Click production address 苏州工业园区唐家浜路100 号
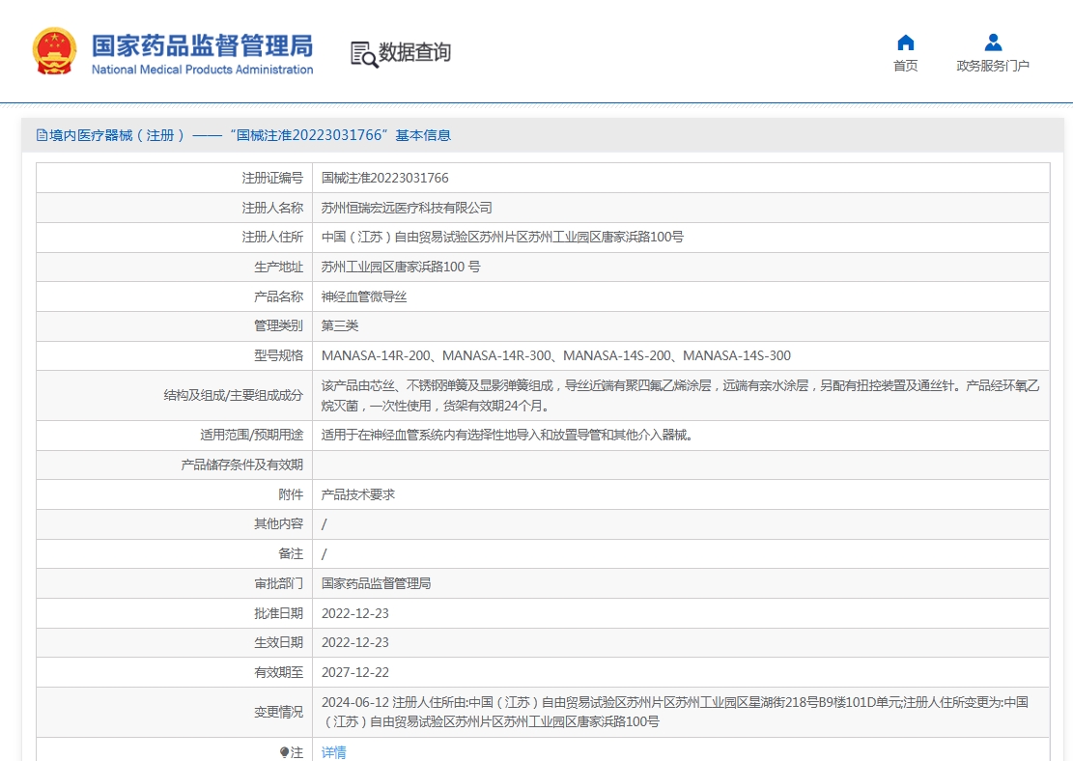 click(401, 267)
